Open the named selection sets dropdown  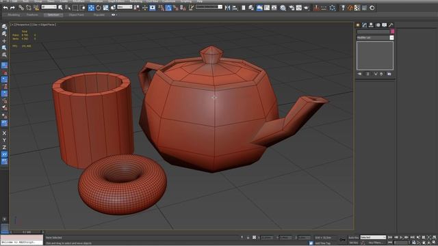(x=209, y=7)
